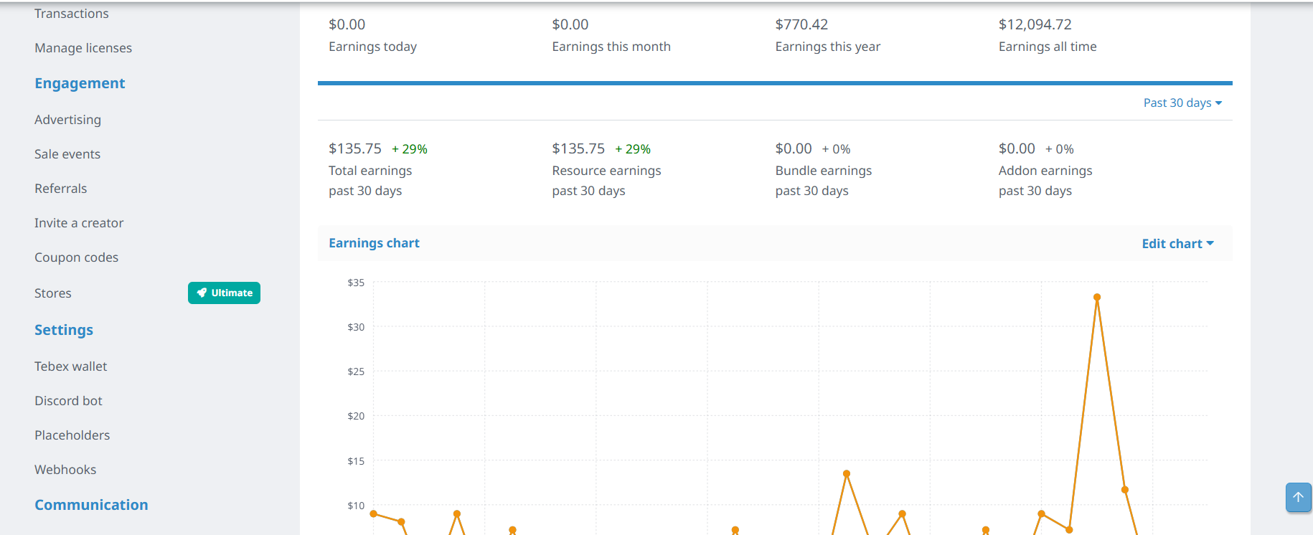Click the highest peak data point on chart
The width and height of the screenshot is (1313, 535).
tap(1097, 297)
